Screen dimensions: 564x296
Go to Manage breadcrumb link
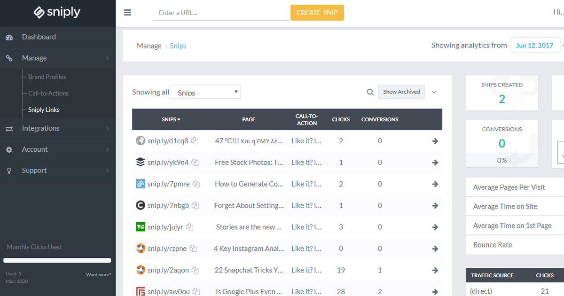149,46
